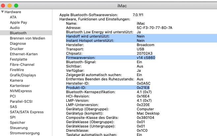Open the Drucker section
The image size is (217, 136).
(x=16, y=49)
